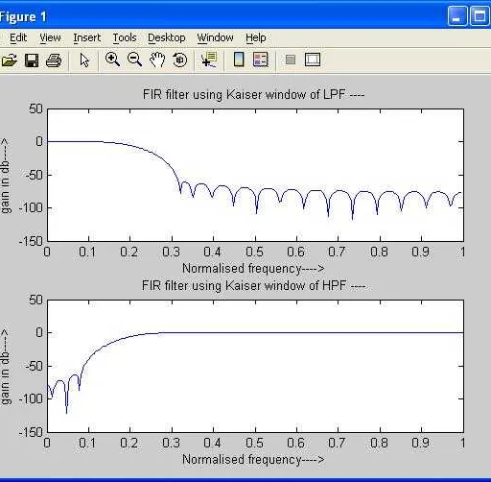Insert a legend using toolbar icon

pos(261,60)
